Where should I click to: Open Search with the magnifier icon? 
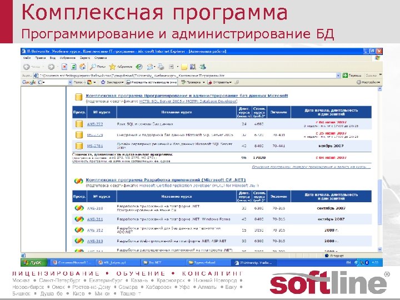coord(93,67)
